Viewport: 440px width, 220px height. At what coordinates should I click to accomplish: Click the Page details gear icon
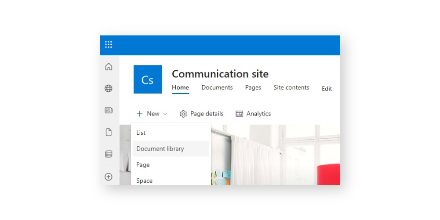183,114
